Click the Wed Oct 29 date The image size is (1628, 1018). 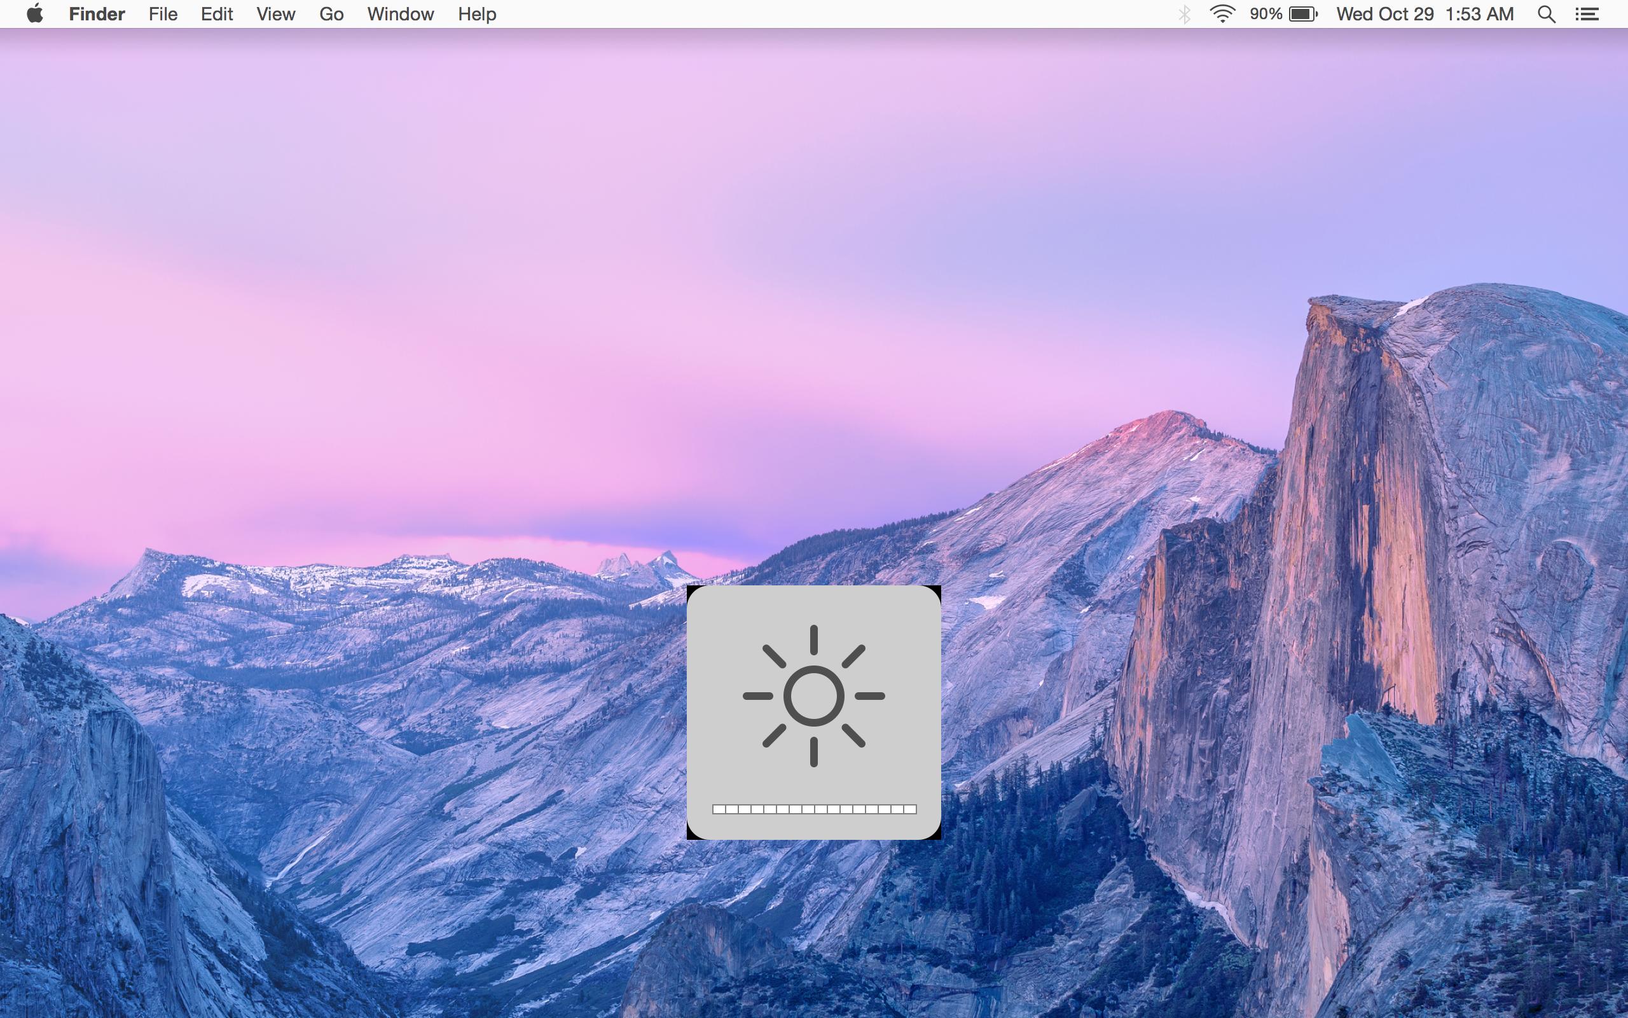(1384, 14)
